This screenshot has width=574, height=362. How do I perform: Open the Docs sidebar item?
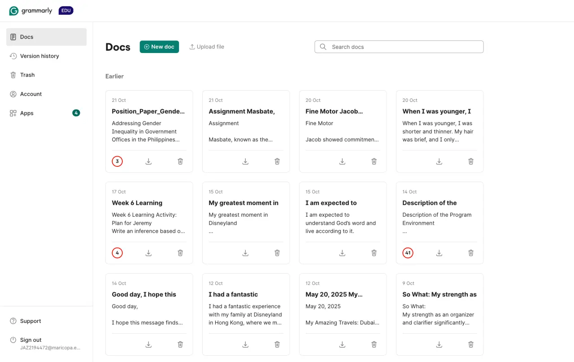tap(46, 37)
